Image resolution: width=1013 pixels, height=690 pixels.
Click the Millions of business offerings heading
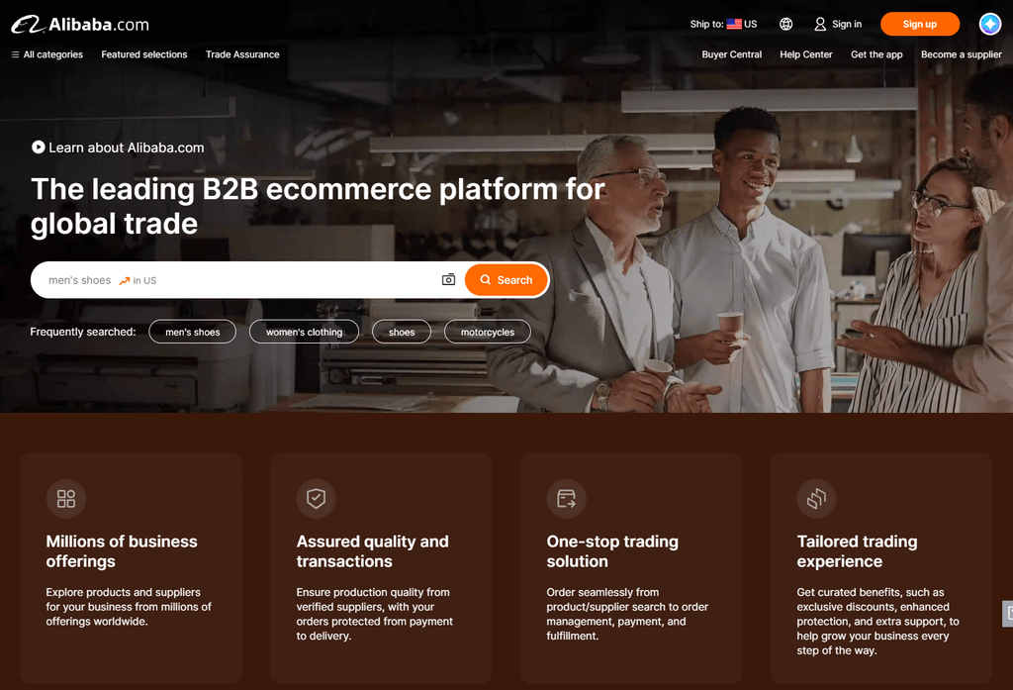122,551
